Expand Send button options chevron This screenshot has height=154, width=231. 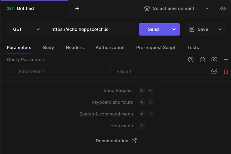(174, 29)
